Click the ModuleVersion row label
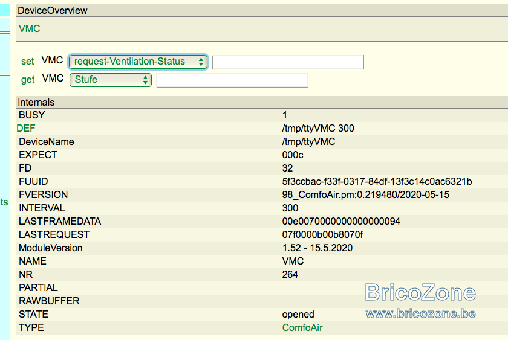Image resolution: width=508 pixels, height=340 pixels. click(51, 248)
